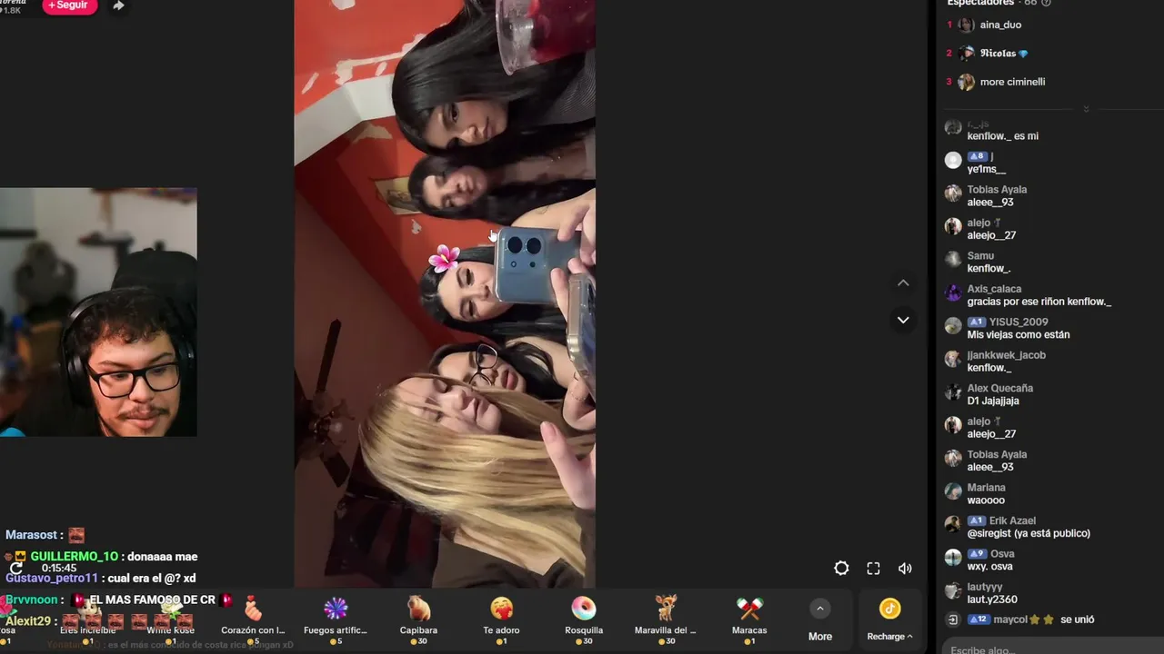Image resolution: width=1164 pixels, height=654 pixels.
Task: Click the level 12 badge beside maycol
Action: tap(978, 619)
